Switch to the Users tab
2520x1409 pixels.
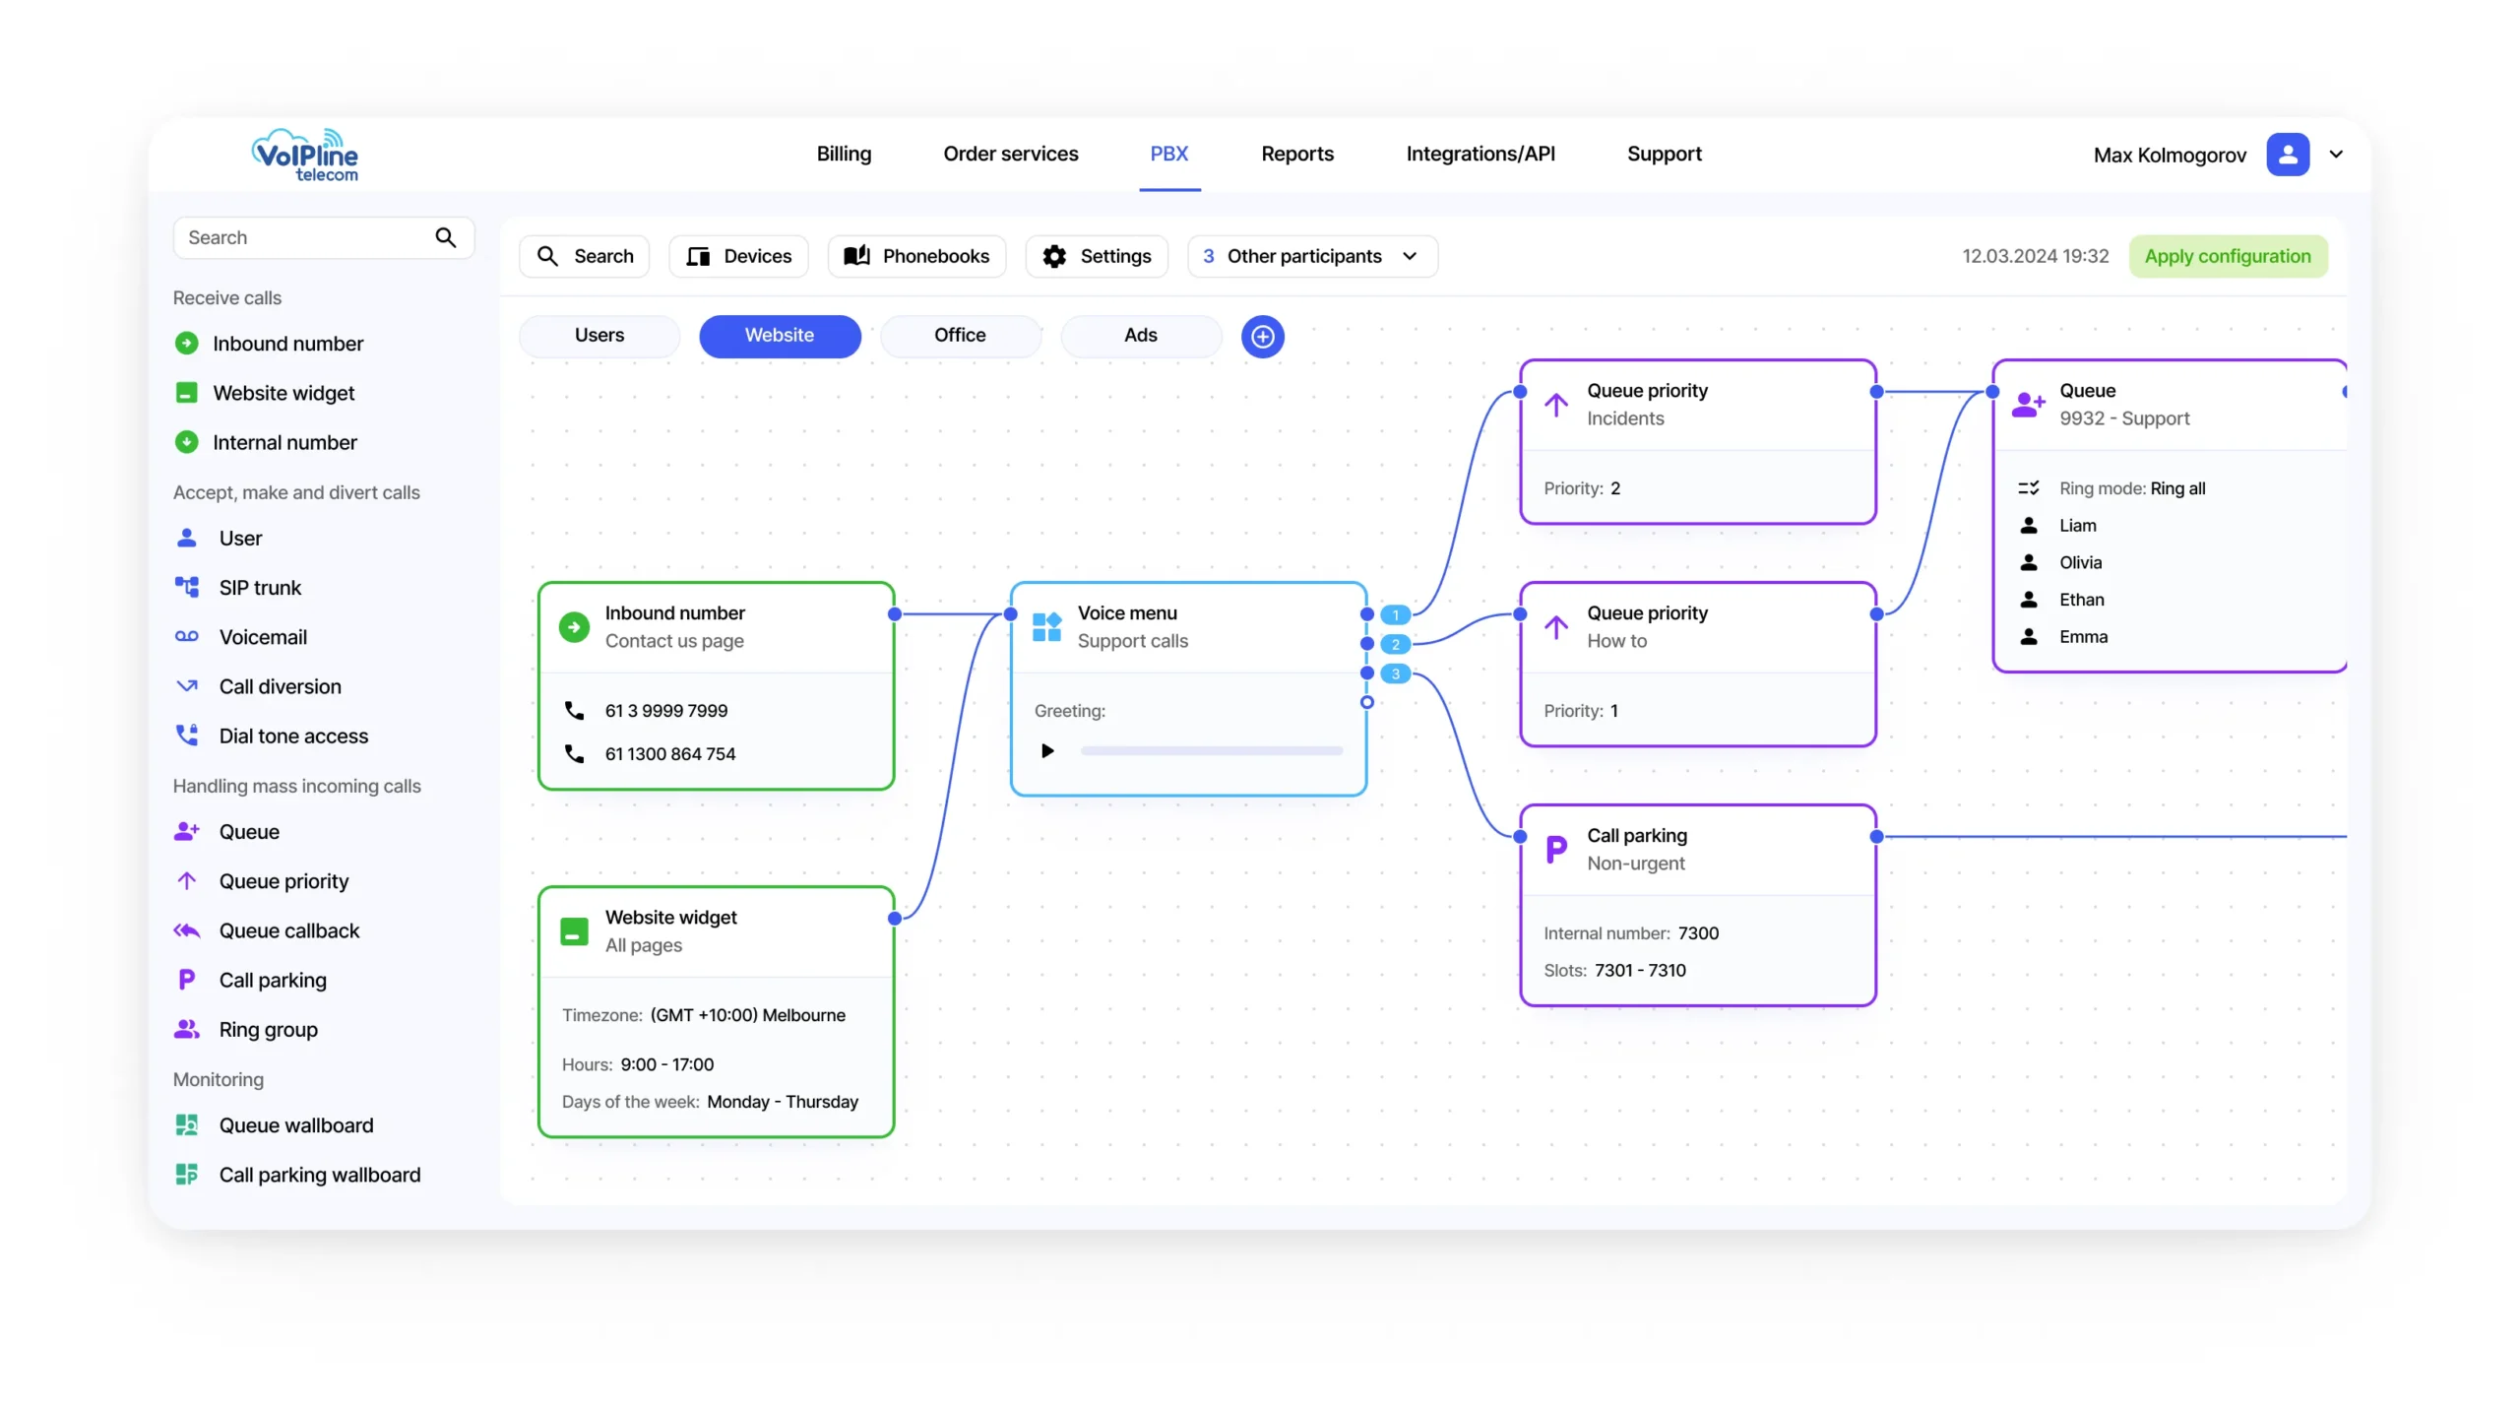[x=598, y=336]
